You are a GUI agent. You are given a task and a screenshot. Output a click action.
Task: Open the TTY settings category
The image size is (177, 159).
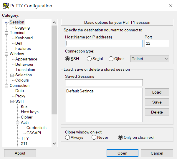point(25,138)
